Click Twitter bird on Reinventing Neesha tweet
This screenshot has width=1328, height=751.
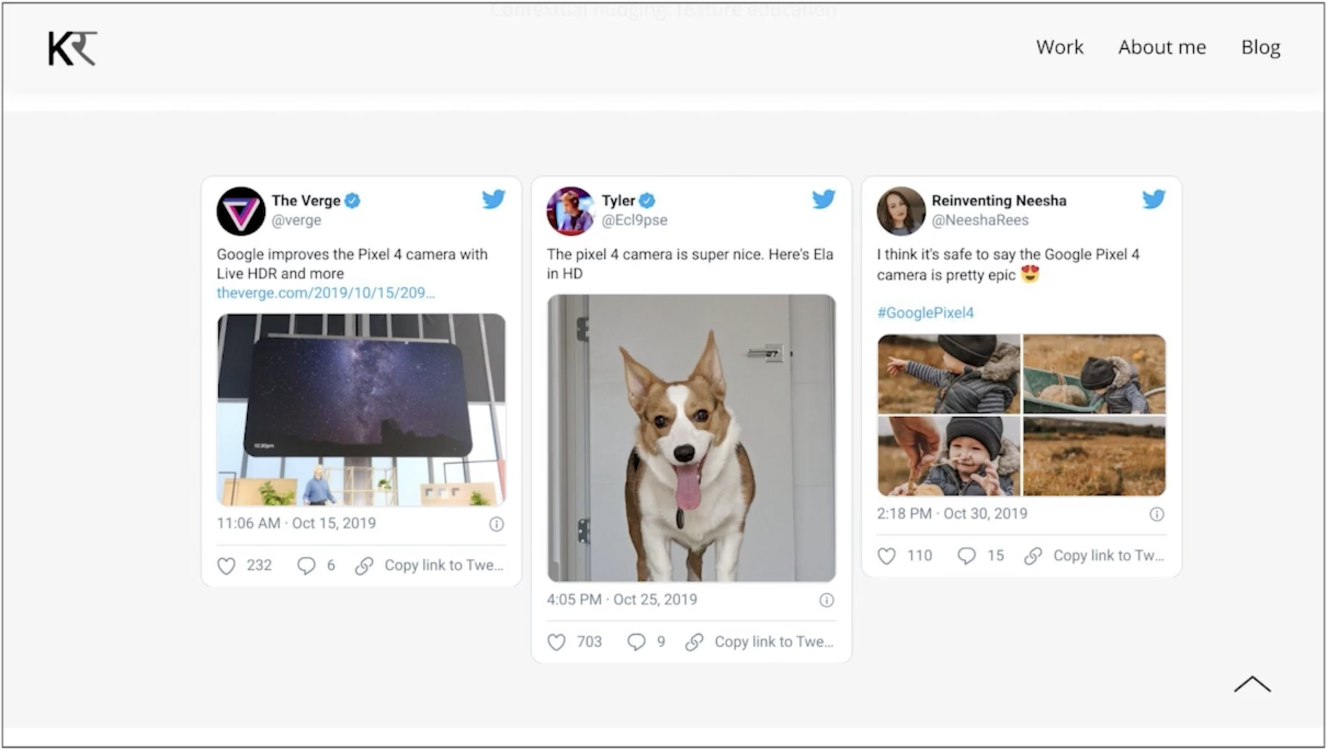click(1154, 199)
